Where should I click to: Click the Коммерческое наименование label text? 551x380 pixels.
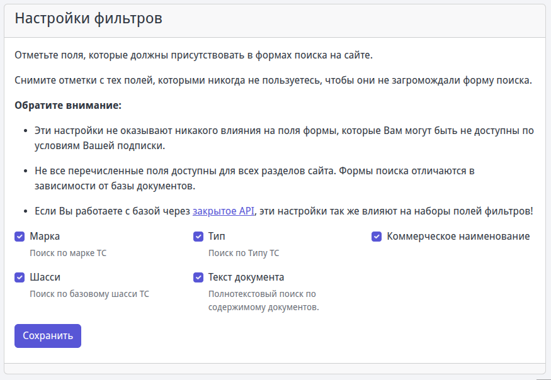(458, 237)
